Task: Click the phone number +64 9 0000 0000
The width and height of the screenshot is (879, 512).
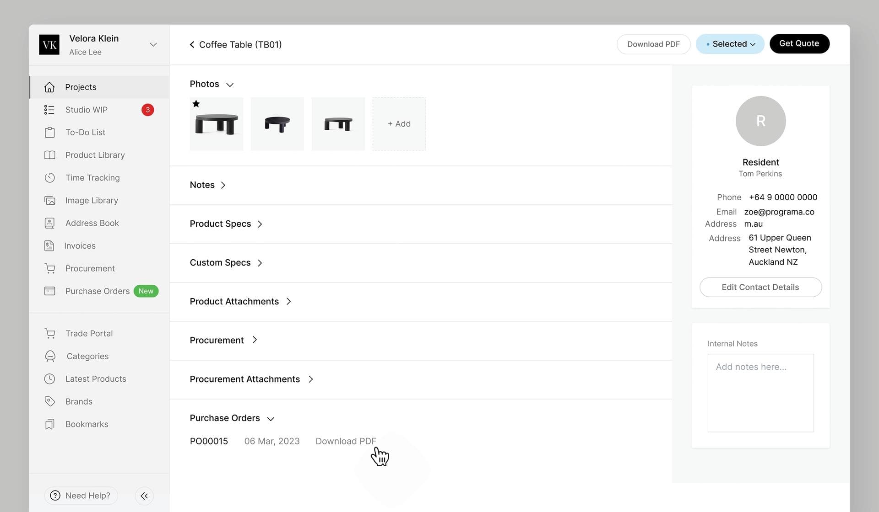Action: coord(783,197)
